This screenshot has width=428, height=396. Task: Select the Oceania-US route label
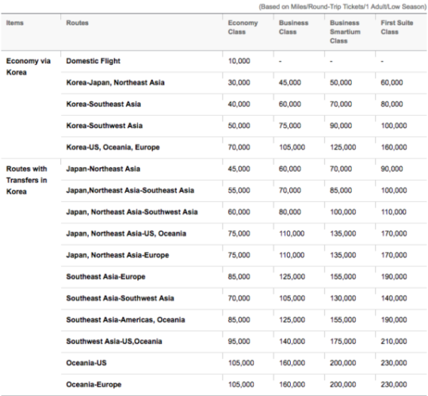[x=86, y=363]
